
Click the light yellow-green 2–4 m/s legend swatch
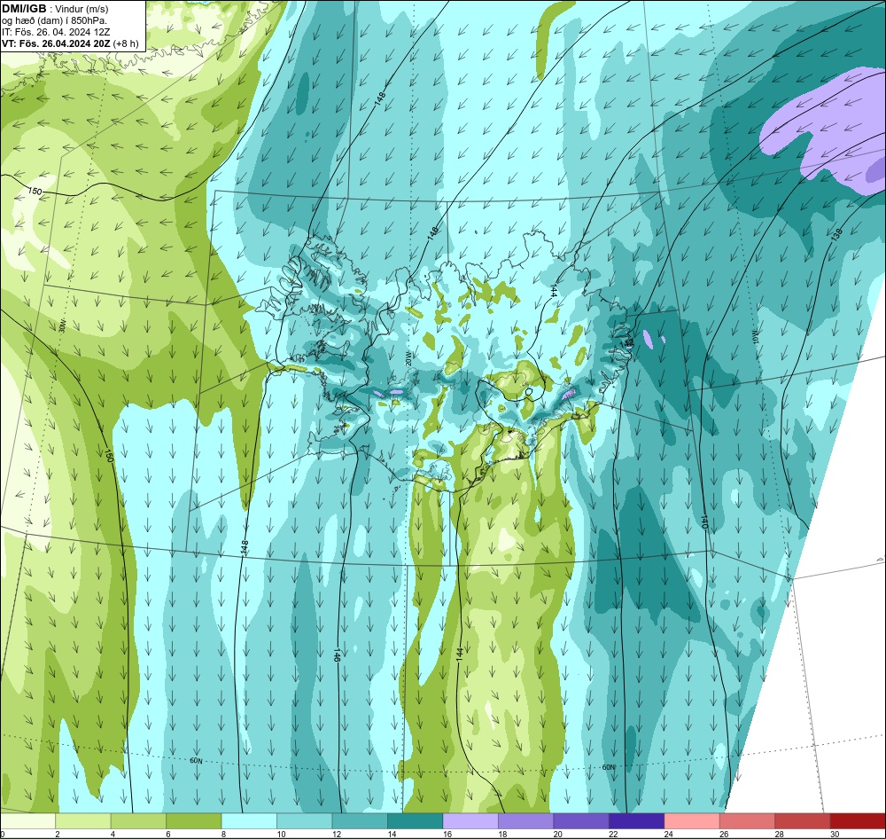[83, 821]
